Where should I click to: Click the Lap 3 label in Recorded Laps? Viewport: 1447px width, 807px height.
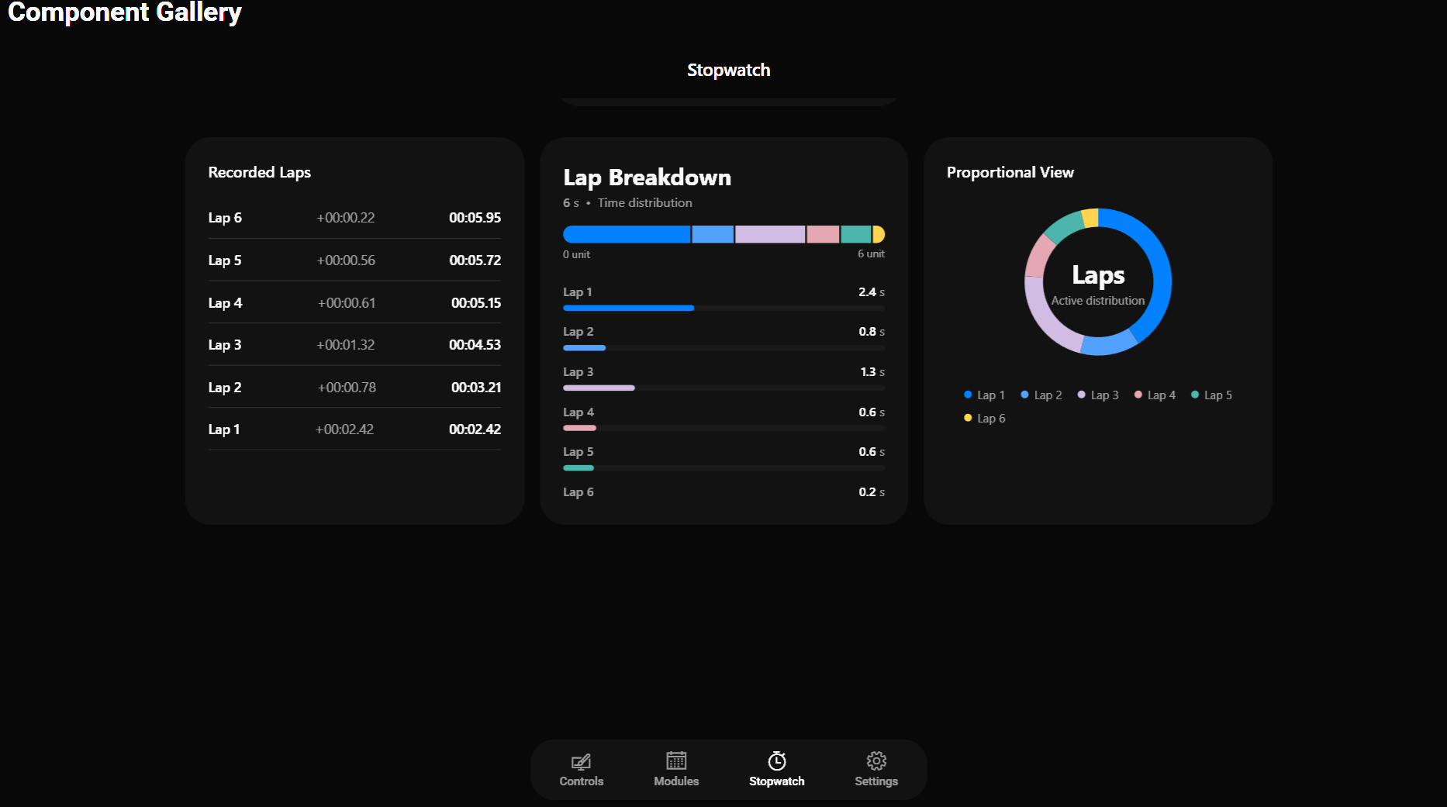click(225, 345)
